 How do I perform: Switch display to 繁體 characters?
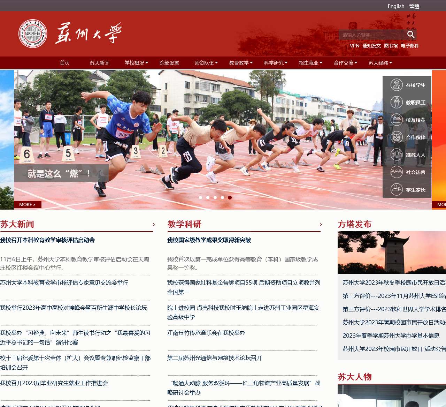tap(414, 6)
